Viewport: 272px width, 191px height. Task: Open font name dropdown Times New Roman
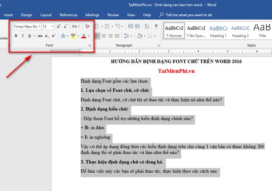39,27
